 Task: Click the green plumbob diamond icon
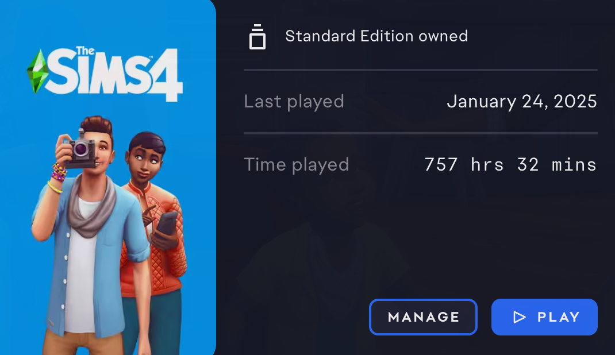(37, 71)
